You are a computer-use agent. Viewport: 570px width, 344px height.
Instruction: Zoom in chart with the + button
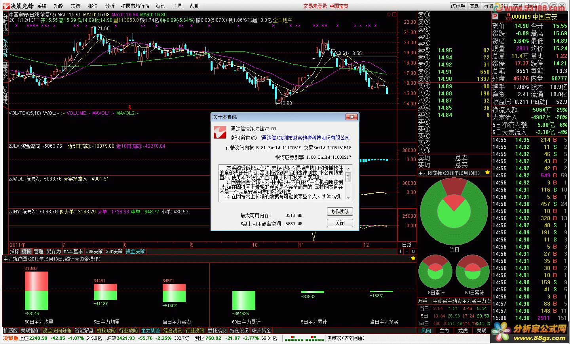click(x=401, y=251)
